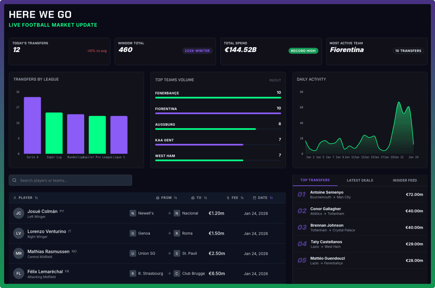
Task: Open Brennan Johnson in top transfers
Action: pyautogui.click(x=360, y=227)
